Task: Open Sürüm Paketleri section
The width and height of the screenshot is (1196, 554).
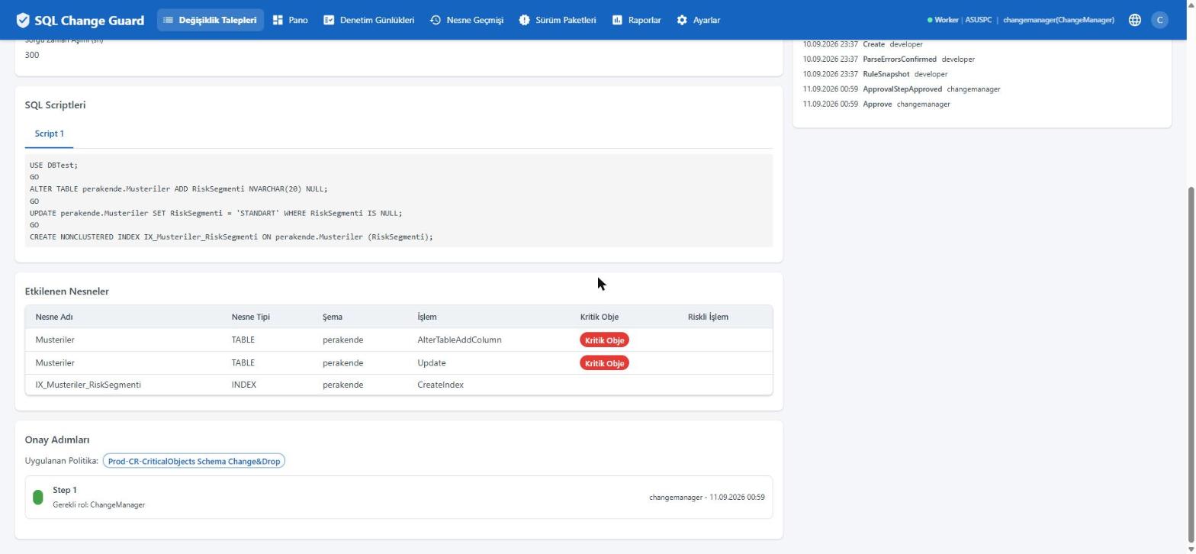Action: [x=557, y=21]
